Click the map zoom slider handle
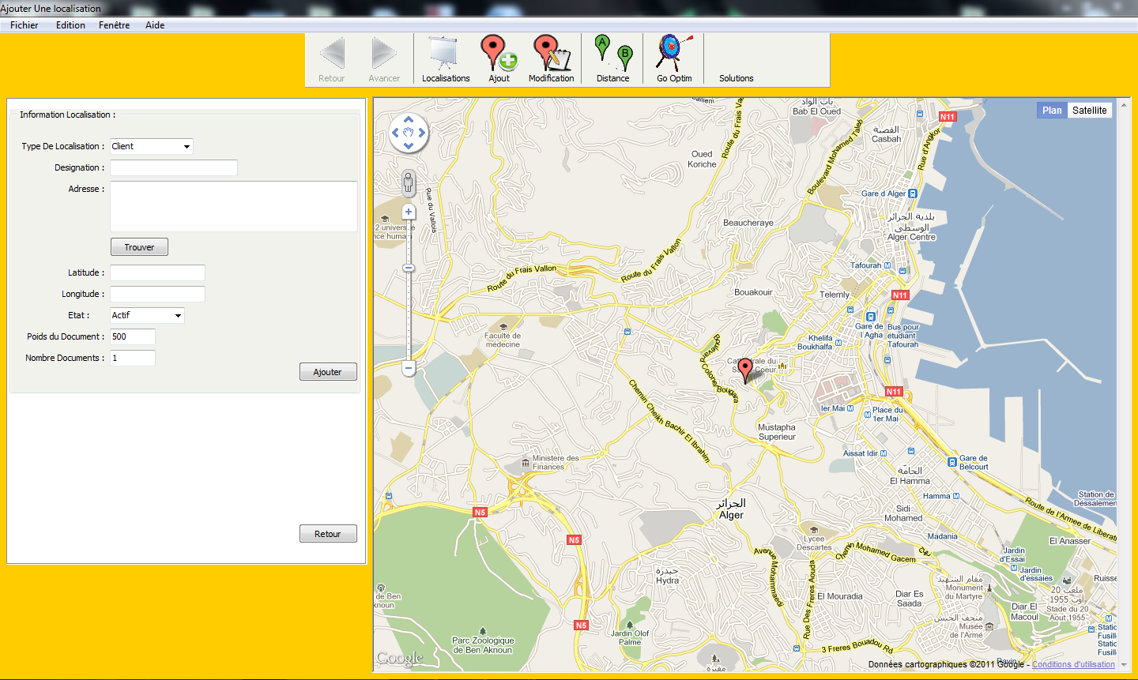 point(409,269)
